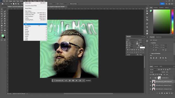The width and height of the screenshot is (175, 98).
Task: Open the layer Kind filter dropdown
Action: (154, 70)
